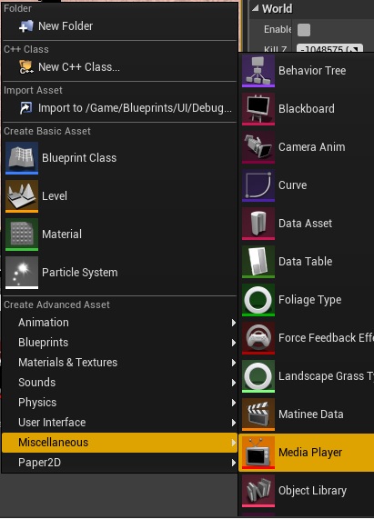Choose the Matinee Data clapperboard icon
This screenshot has width=374, height=519.
258,414
